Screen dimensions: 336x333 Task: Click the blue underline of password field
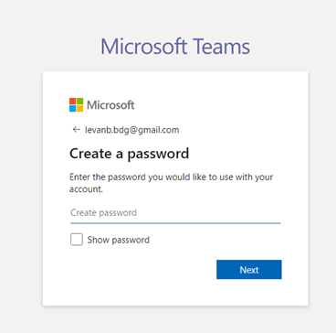pos(175,223)
